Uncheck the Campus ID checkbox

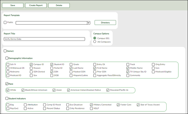click(31, 64)
